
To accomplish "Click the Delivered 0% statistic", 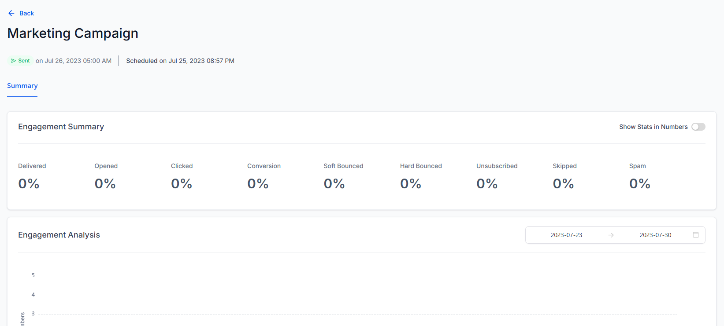I will click(x=29, y=183).
